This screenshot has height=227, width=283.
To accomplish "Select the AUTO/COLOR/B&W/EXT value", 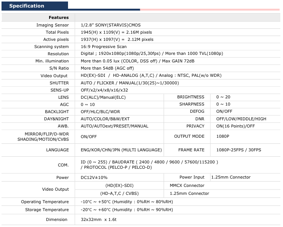I will click(x=105, y=119).
